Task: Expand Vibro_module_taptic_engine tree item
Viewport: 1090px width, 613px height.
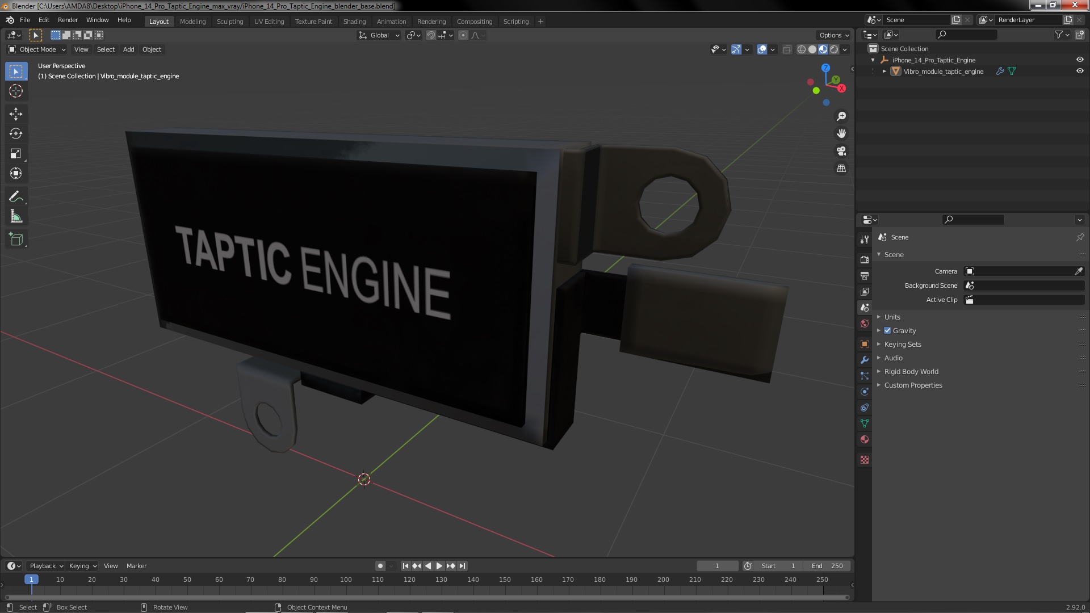Action: click(x=884, y=71)
